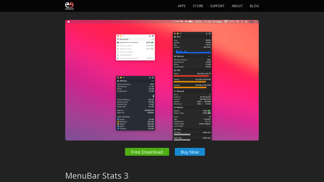Click the Spotlight search icon in menu bar

(x=242, y=22)
